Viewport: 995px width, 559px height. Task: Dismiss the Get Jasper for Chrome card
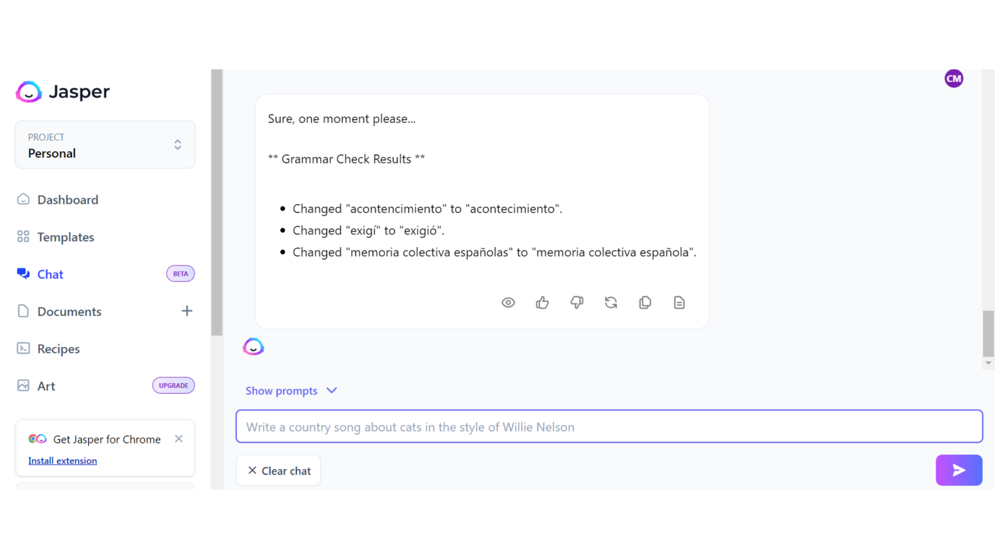179,439
